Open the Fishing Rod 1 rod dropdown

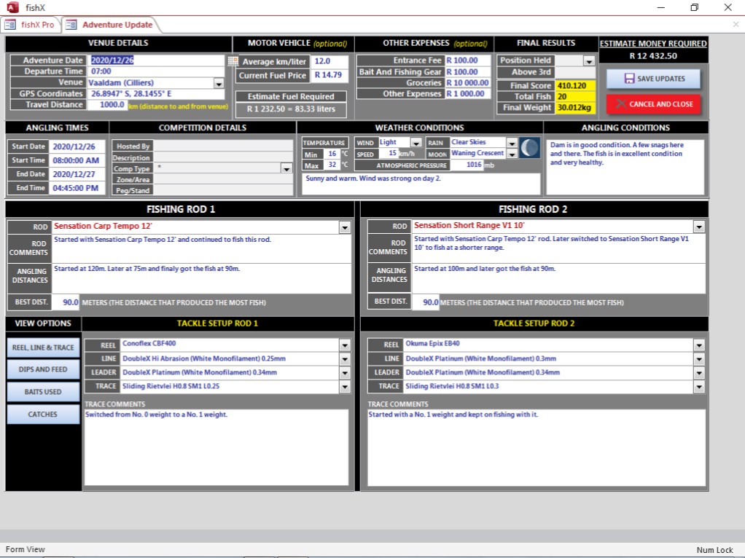click(345, 228)
